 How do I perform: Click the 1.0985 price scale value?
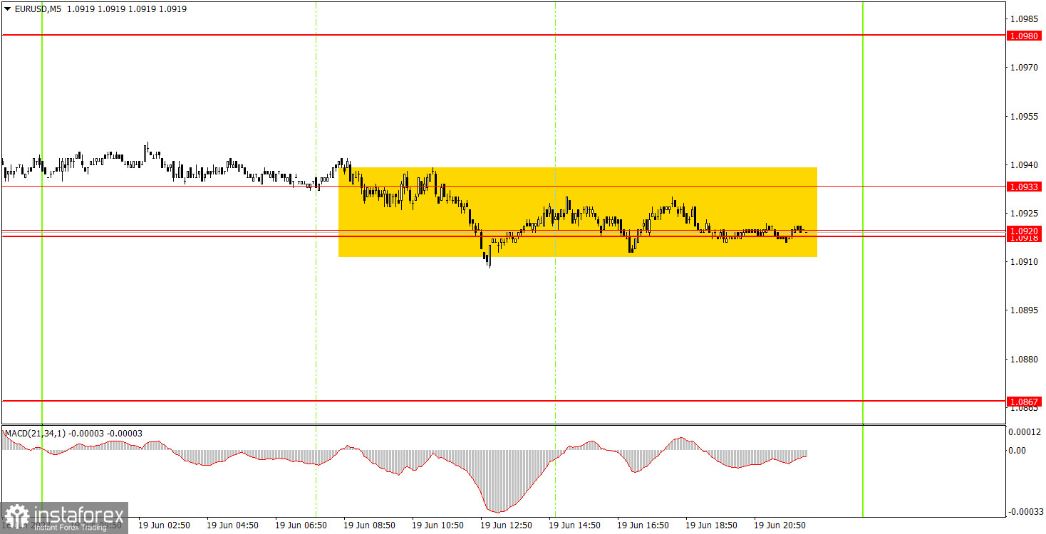(1023, 19)
